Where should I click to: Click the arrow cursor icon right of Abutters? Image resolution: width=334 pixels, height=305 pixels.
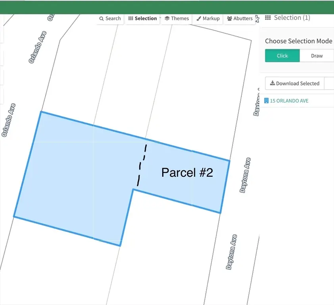(x=257, y=18)
